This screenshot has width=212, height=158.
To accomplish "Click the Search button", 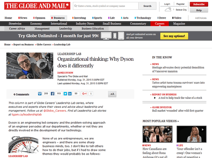I will (x=147, y=6).
